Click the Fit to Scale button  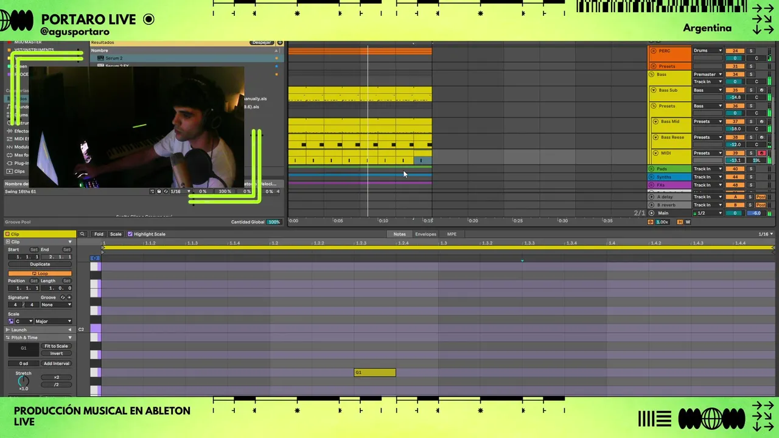[x=56, y=346]
